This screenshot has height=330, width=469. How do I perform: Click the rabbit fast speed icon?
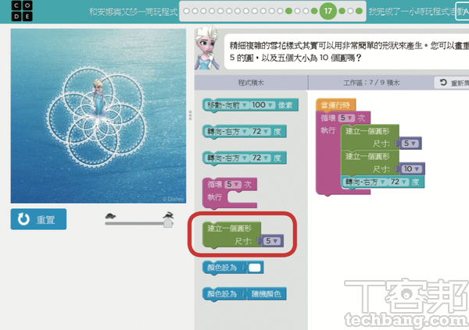coord(168,215)
